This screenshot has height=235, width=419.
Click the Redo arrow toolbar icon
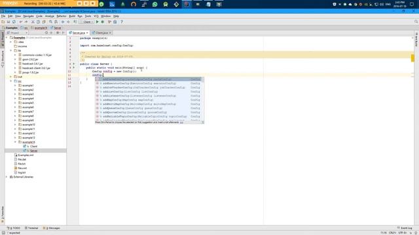pyautogui.click(x=26, y=22)
